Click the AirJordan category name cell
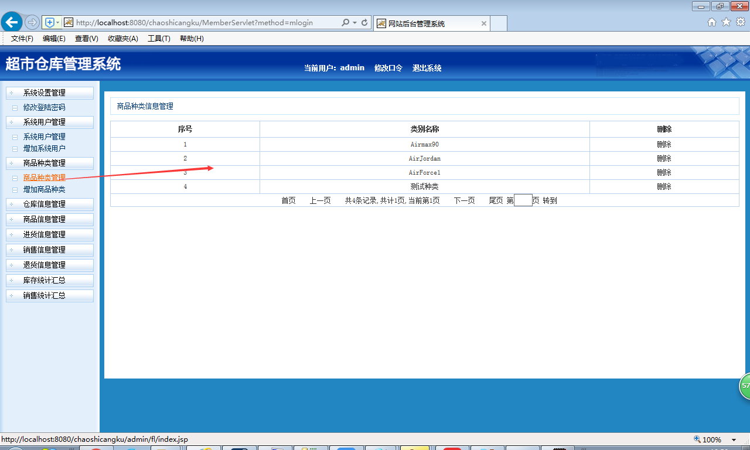The width and height of the screenshot is (750, 450). point(425,159)
